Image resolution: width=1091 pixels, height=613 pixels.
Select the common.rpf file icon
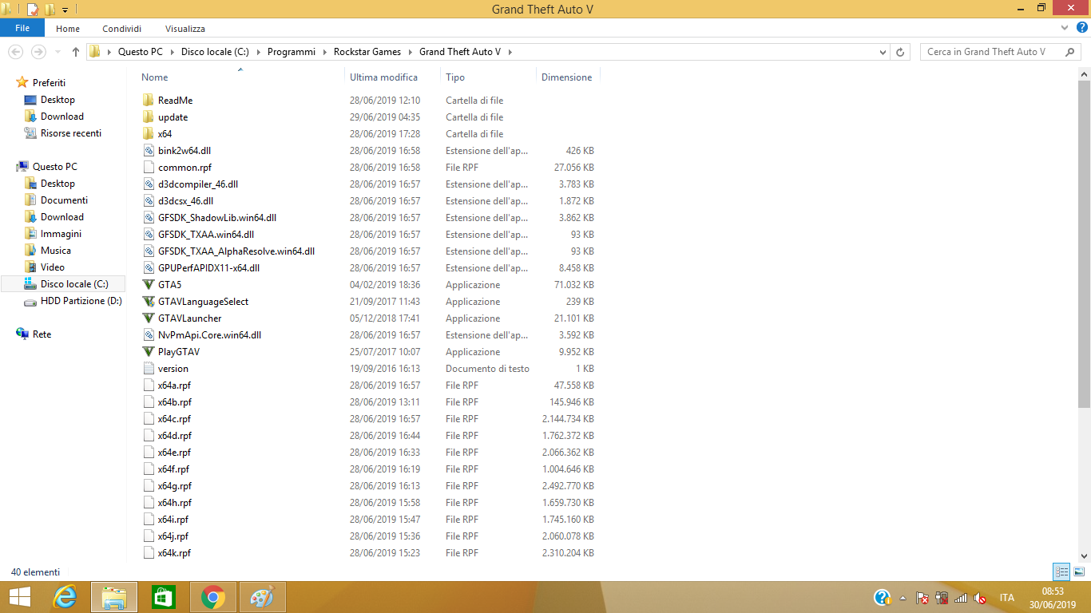(x=148, y=168)
